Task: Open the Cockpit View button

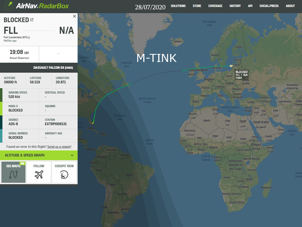Action: pos(64,172)
